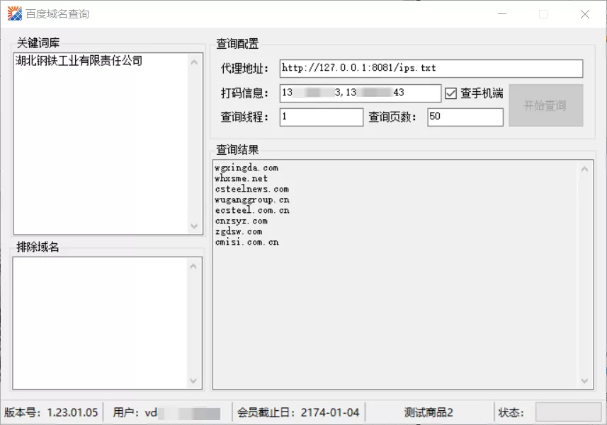The height and width of the screenshot is (425, 607).
Task: Click result wgxingda.com
Action: point(246,168)
